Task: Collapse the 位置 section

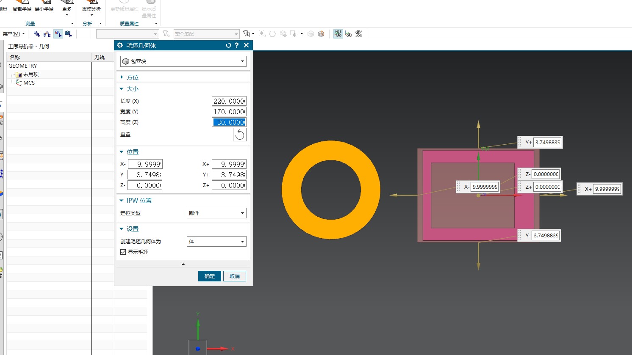Action: click(122, 152)
